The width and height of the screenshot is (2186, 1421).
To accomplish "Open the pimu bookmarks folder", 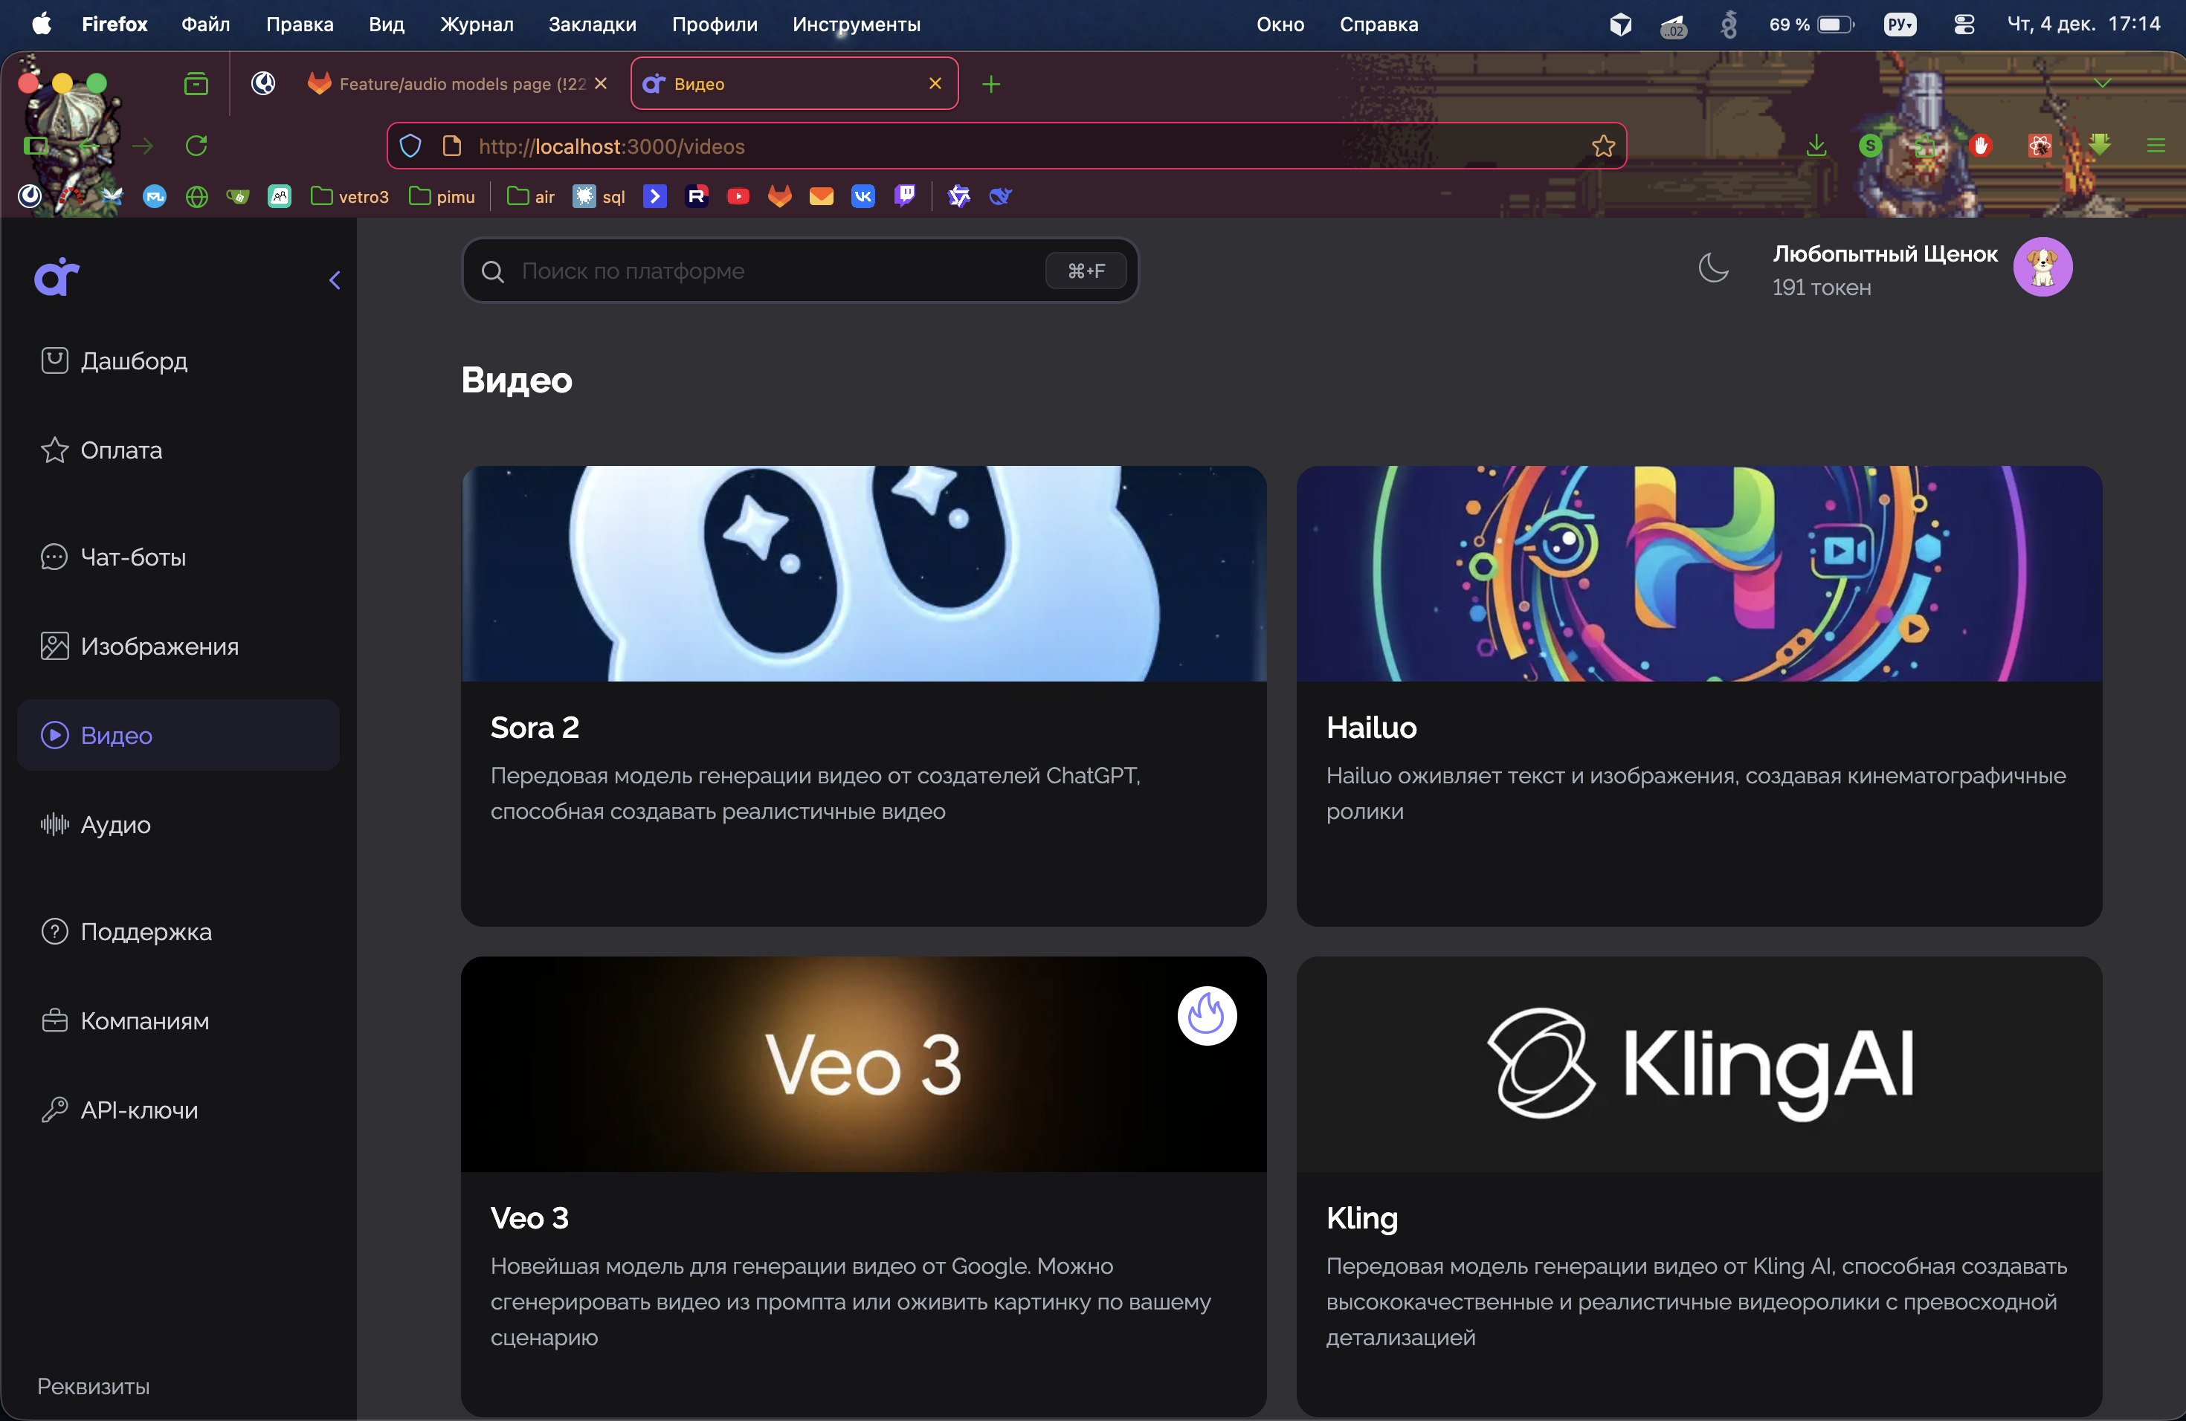I will [x=442, y=196].
